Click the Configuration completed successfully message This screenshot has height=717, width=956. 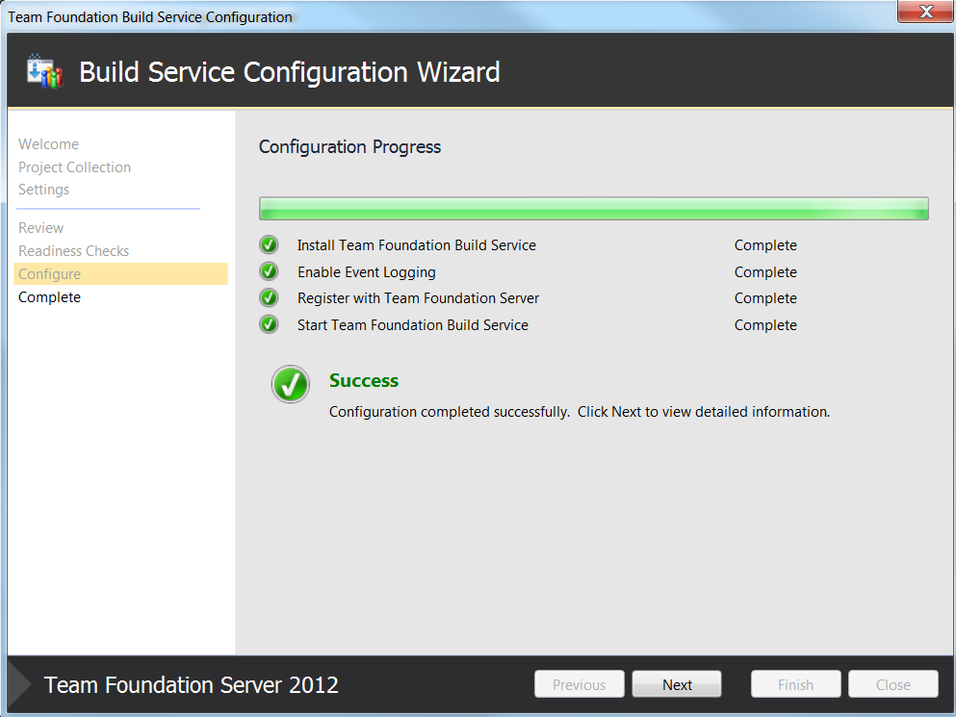580,412
